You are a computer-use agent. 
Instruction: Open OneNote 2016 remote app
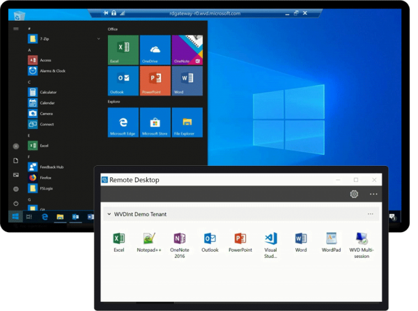(x=180, y=245)
